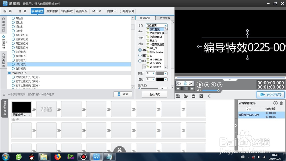286x161 pixels.
Task: Open the 阴影 shadow color dropdown
Action: tap(165, 73)
